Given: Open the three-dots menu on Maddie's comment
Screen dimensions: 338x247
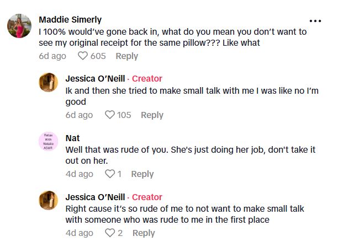Looking at the screenshot, I should point(315,21).
